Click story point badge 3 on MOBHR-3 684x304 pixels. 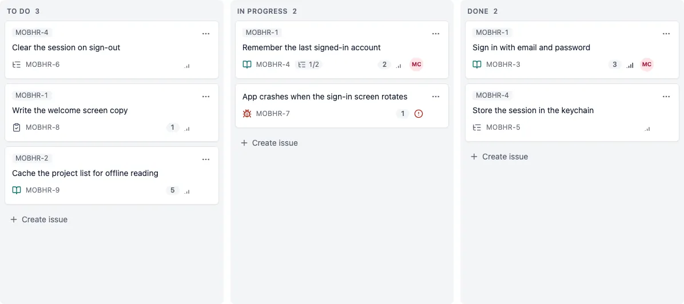point(615,65)
